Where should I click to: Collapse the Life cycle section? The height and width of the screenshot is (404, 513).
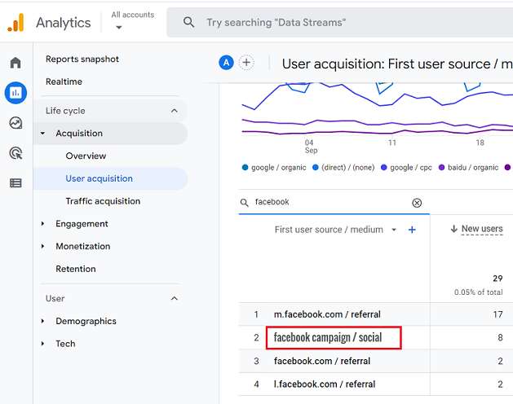174,111
